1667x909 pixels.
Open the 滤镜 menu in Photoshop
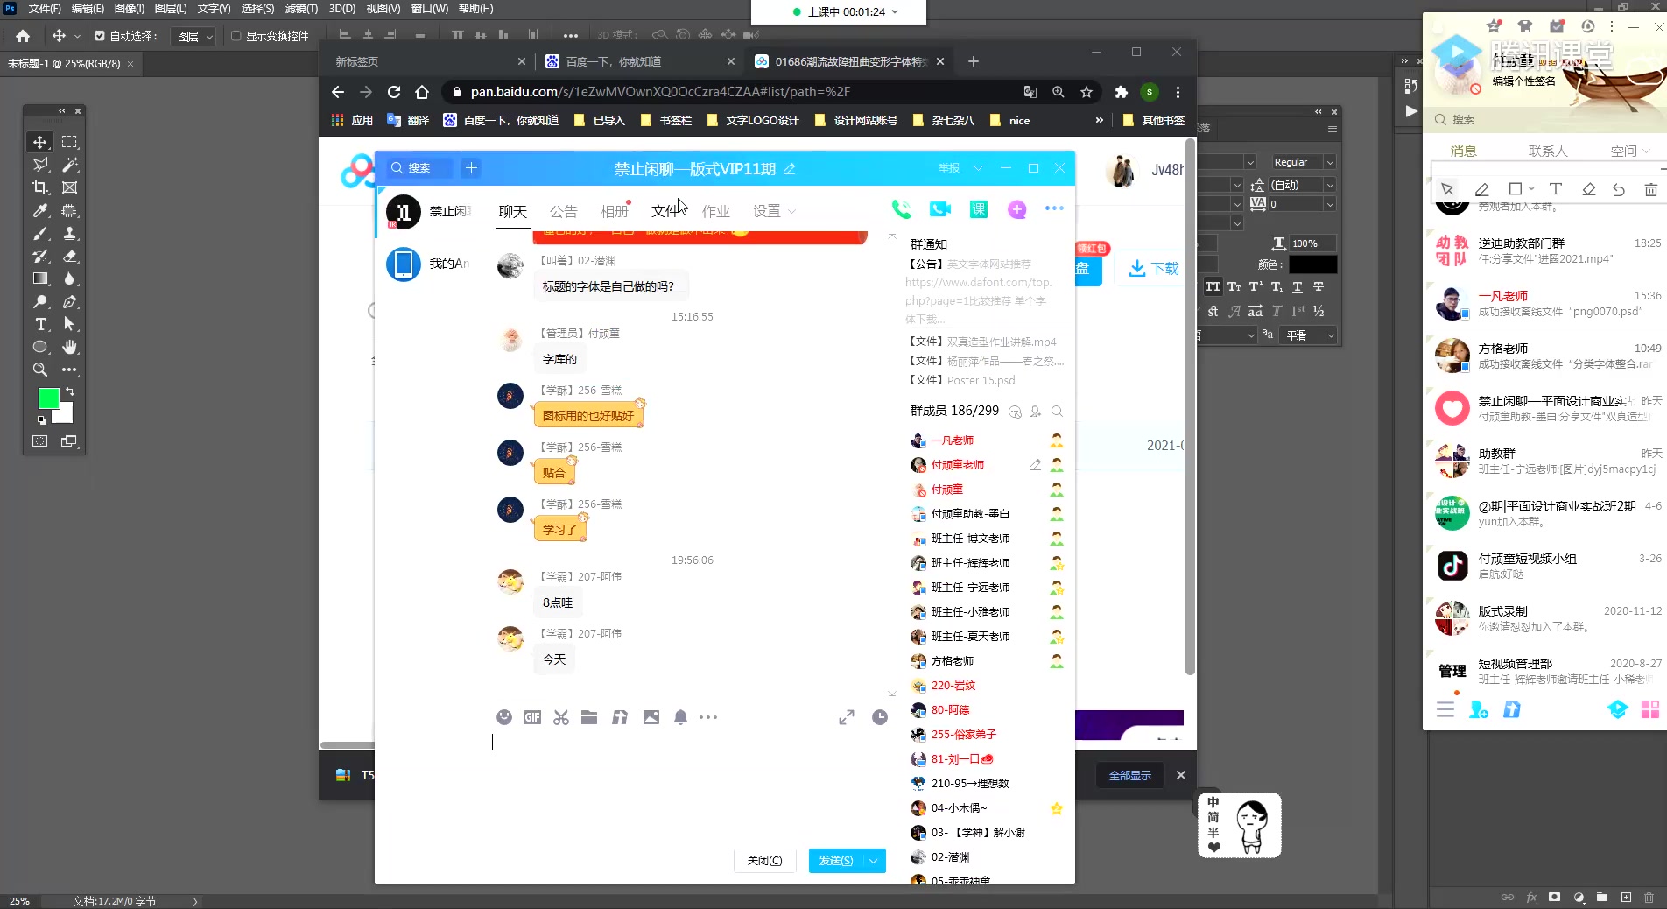pyautogui.click(x=301, y=9)
